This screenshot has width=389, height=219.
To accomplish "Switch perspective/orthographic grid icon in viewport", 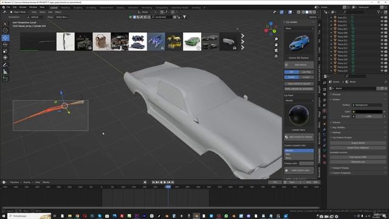I will coord(276,56).
